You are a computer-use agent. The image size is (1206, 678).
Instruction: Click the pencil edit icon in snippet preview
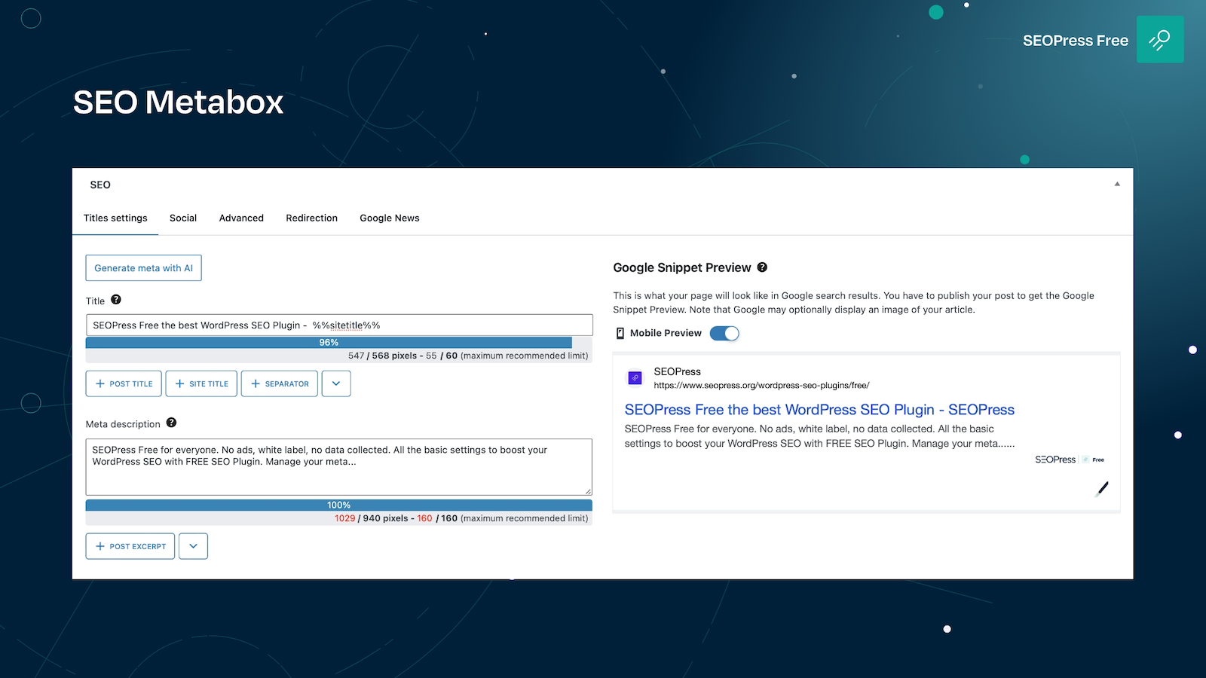(1102, 488)
